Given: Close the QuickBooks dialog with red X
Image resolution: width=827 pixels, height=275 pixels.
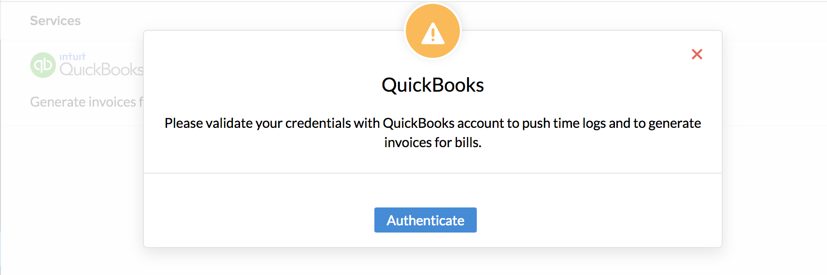Looking at the screenshot, I should coord(697,54).
